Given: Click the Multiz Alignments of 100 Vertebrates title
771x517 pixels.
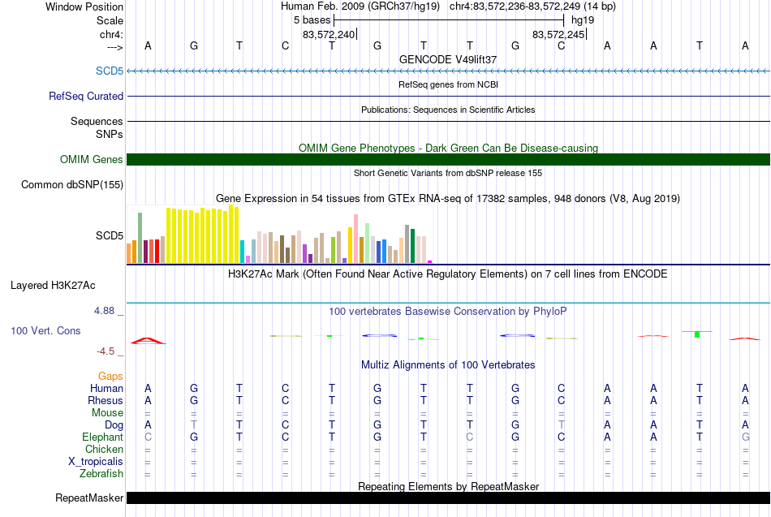Looking at the screenshot, I should 448,364.
